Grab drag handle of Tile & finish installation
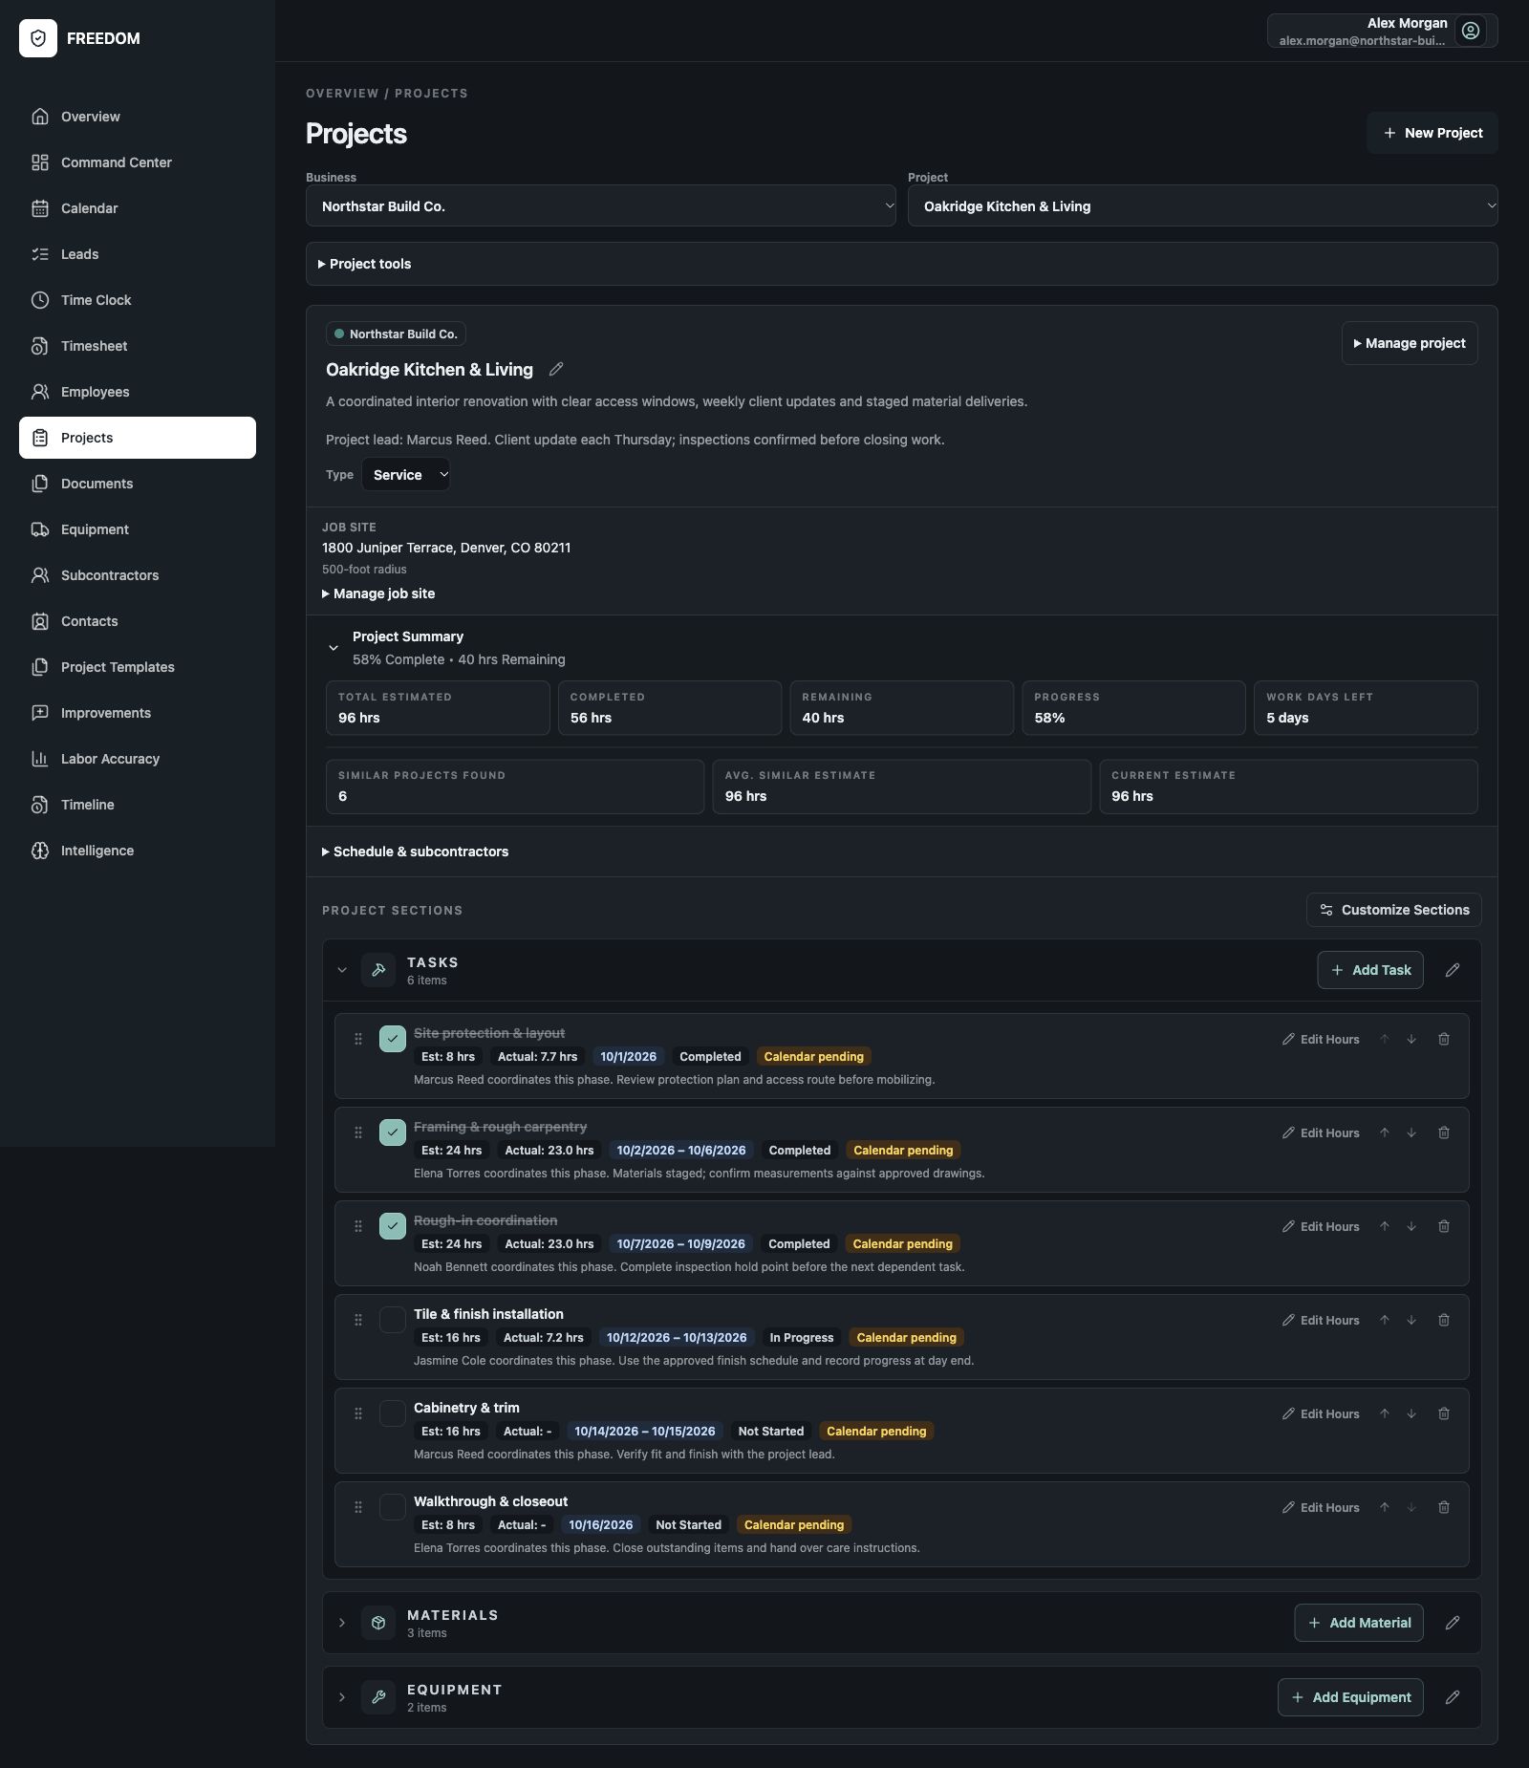This screenshot has height=1768, width=1529. tap(358, 1320)
